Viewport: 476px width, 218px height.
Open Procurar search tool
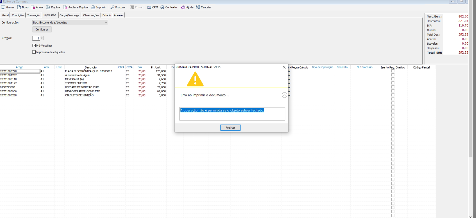(112, 7)
